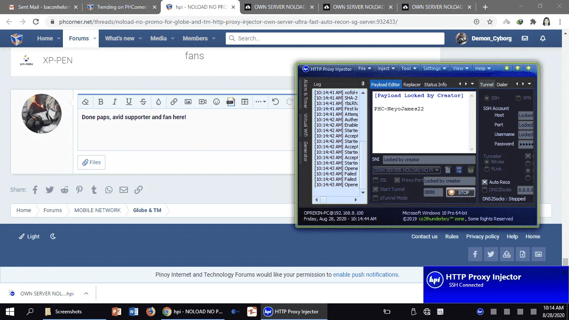
Task: Share thread on Twitter
Action: pos(50,190)
